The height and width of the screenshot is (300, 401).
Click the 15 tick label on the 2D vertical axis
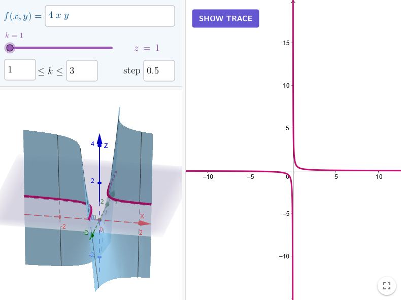[x=286, y=43]
